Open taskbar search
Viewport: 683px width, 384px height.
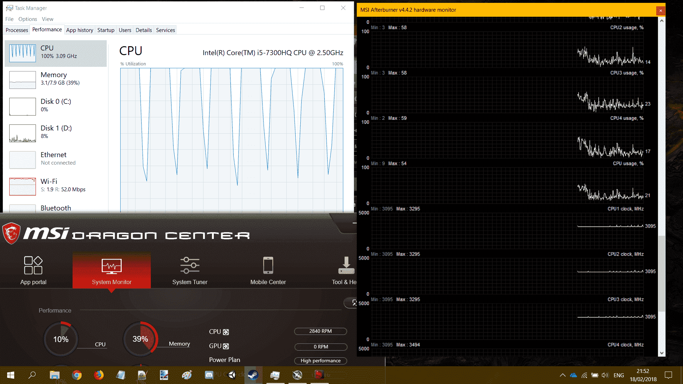(32, 375)
